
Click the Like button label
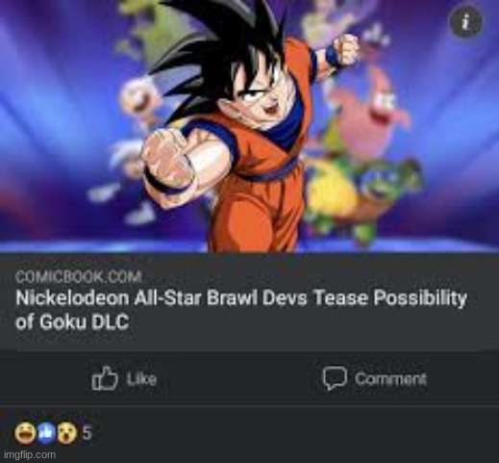[x=141, y=379]
